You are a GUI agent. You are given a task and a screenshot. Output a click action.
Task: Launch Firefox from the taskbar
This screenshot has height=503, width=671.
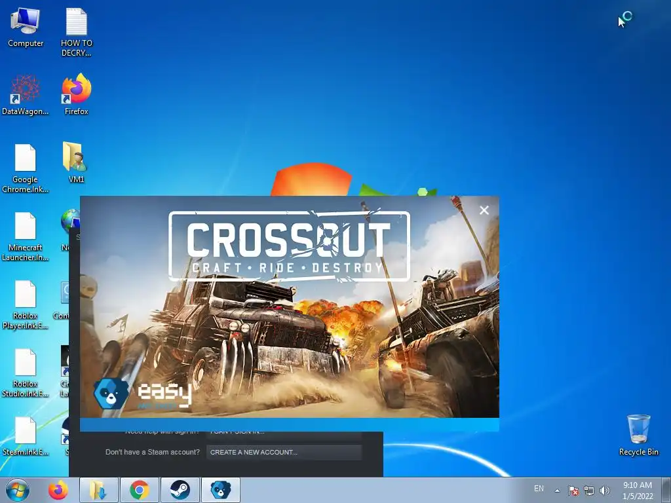pyautogui.click(x=58, y=490)
